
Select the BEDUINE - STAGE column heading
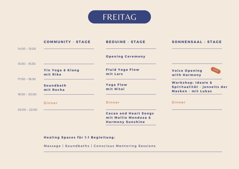126,42
